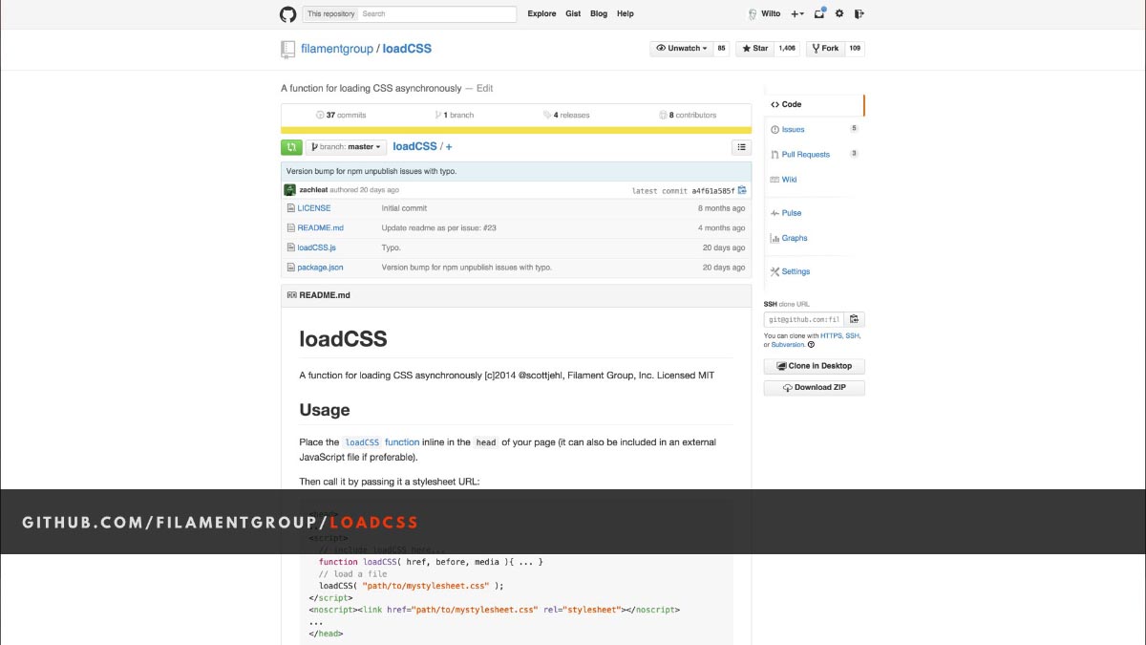Open the GitHub home logo

[287, 14]
